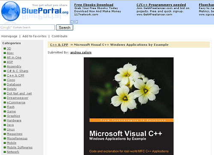Click the plus icon next to Magazines
Screen dimensions: 214x155
click(x=5, y=134)
